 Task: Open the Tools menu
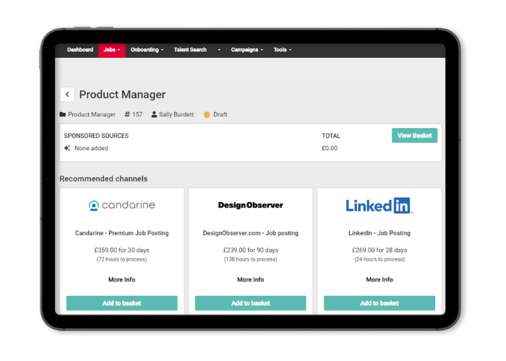[282, 50]
